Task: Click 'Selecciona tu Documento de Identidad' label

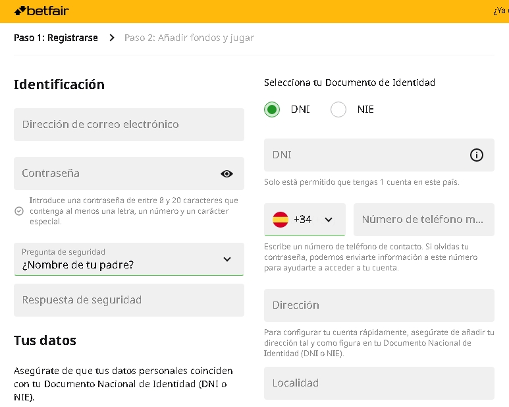Action: (x=350, y=82)
